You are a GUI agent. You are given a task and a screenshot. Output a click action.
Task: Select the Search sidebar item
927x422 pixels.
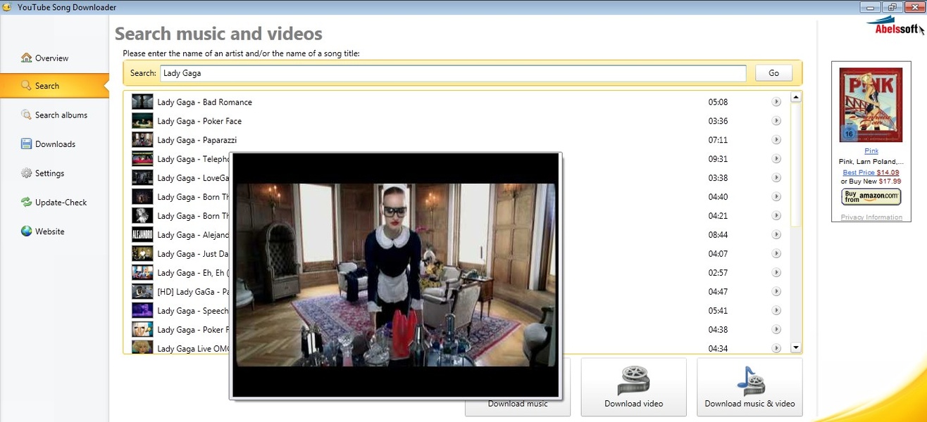pyautogui.click(x=54, y=86)
